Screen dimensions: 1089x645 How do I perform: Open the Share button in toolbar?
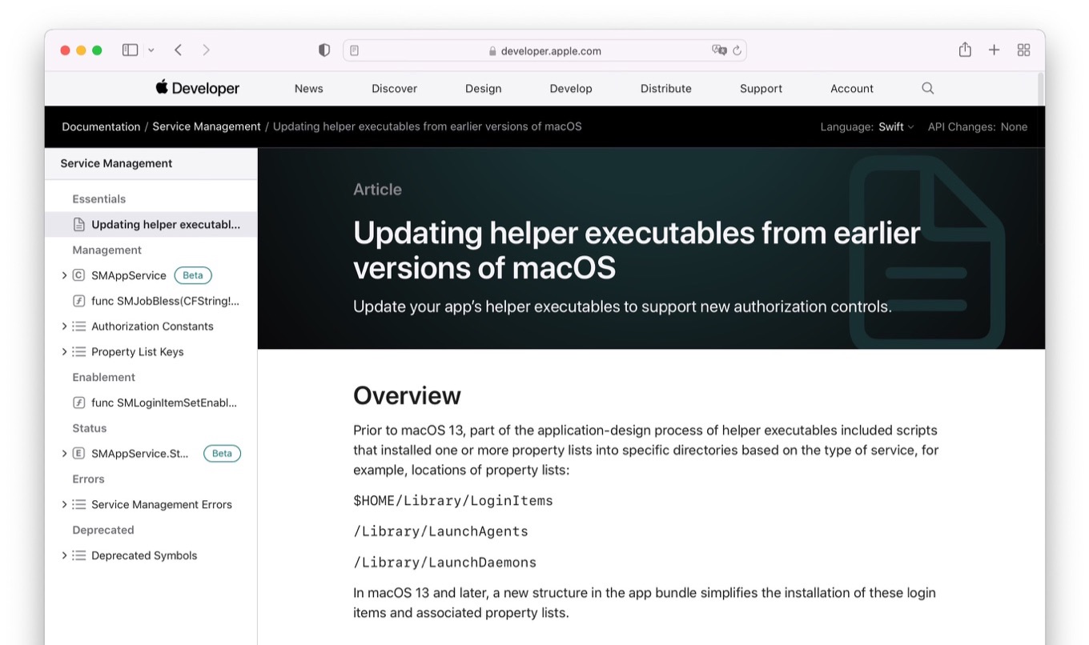click(965, 50)
